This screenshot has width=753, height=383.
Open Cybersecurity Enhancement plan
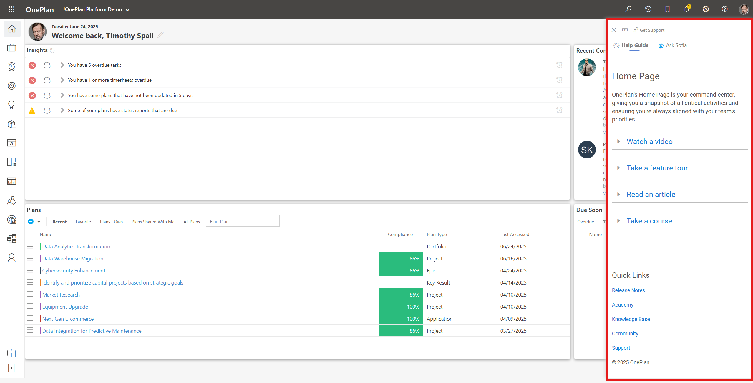(74, 270)
